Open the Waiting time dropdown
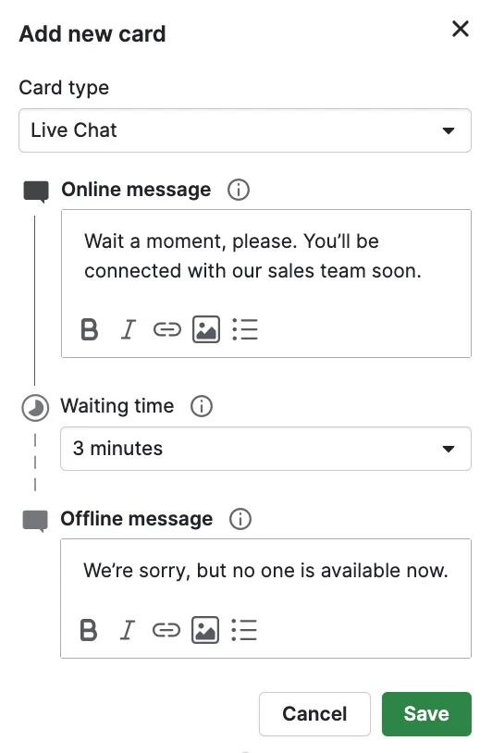The width and height of the screenshot is (492, 753). click(x=265, y=449)
